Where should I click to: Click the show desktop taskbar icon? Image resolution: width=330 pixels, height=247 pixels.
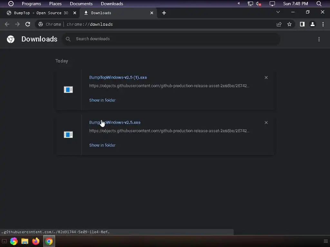pyautogui.click(x=4, y=241)
